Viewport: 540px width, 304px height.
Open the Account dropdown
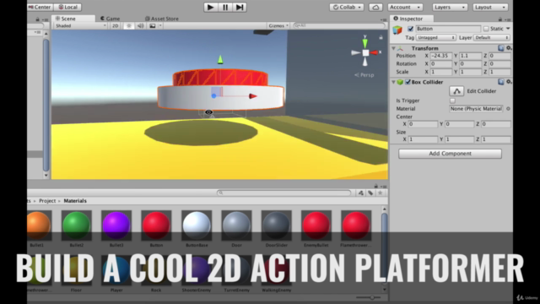click(x=405, y=8)
